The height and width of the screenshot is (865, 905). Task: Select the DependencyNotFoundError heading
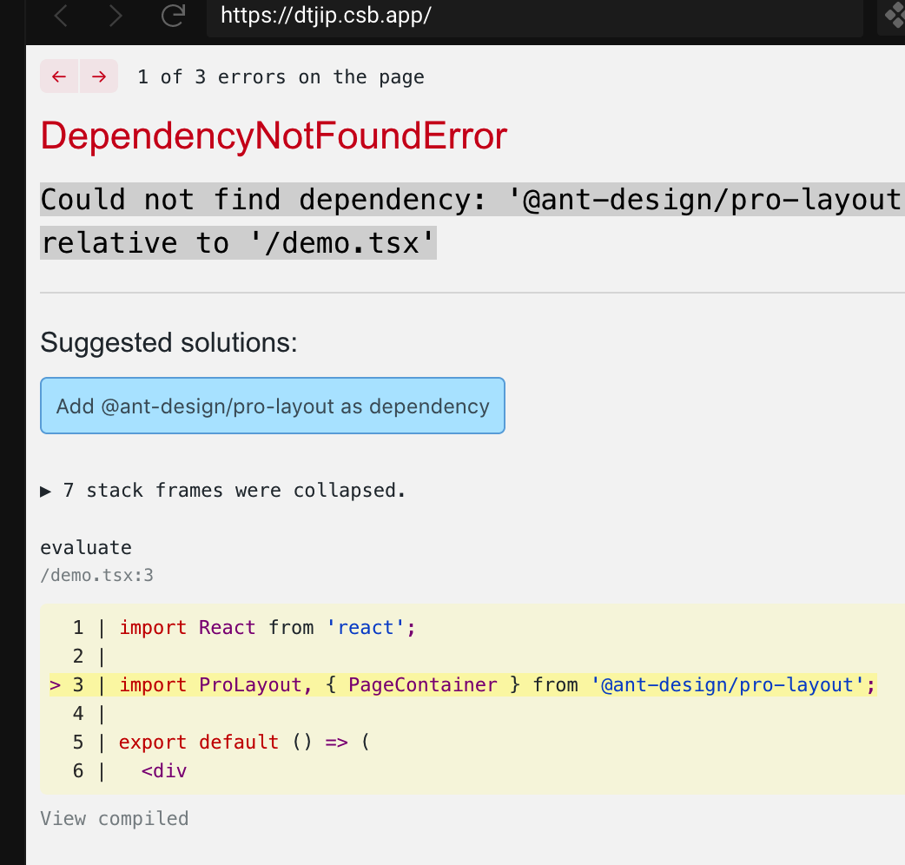point(273,136)
